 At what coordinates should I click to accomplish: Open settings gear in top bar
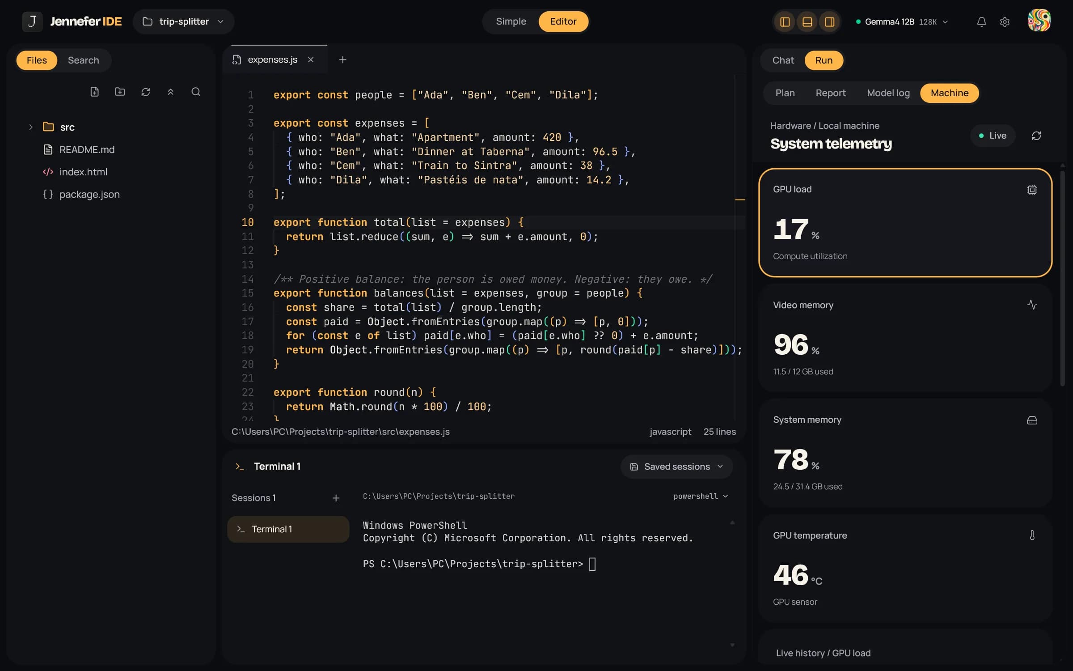pos(1005,22)
